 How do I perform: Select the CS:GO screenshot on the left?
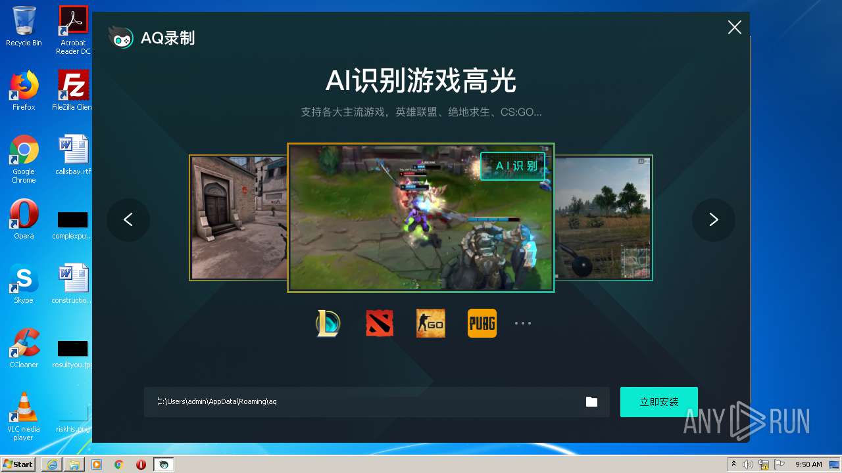pos(238,217)
